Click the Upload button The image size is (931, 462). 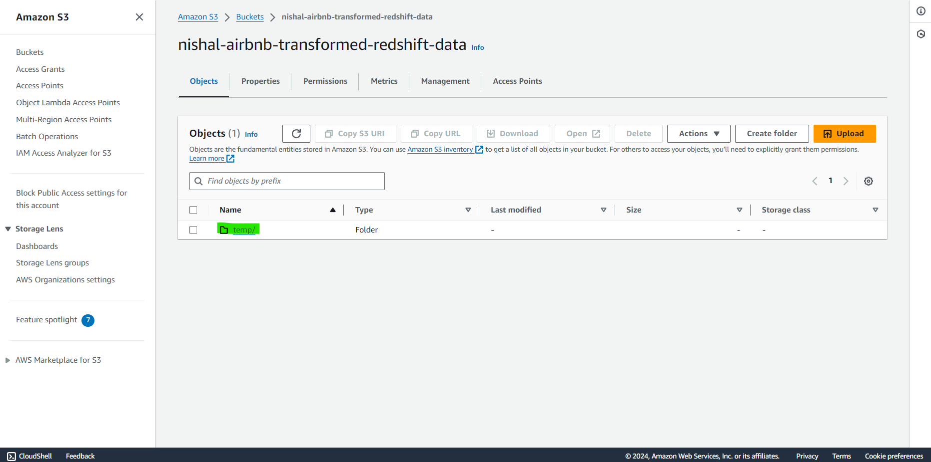point(845,134)
